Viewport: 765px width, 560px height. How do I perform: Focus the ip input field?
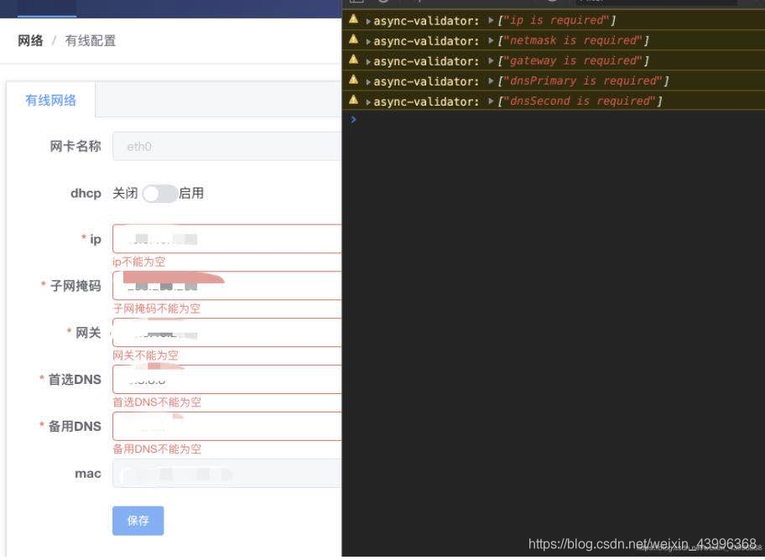[226, 239]
